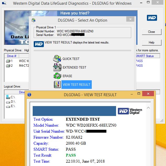Click the SMART Status PASS value in result

tap(71, 149)
